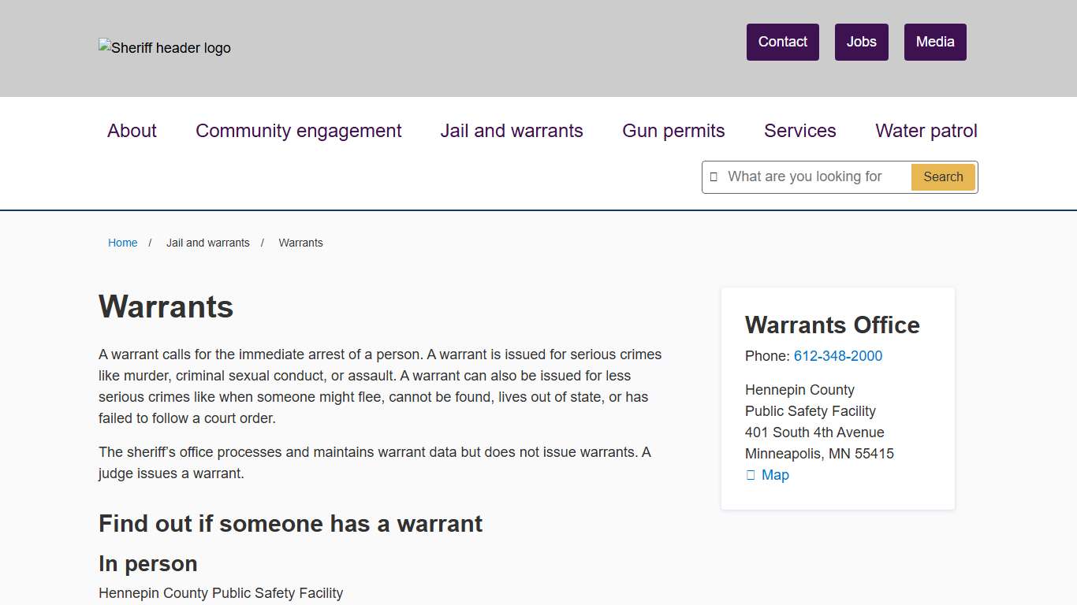Viewport: 1077px width, 605px height.
Task: Click the Jail and warrants breadcrumb
Action: [x=207, y=243]
